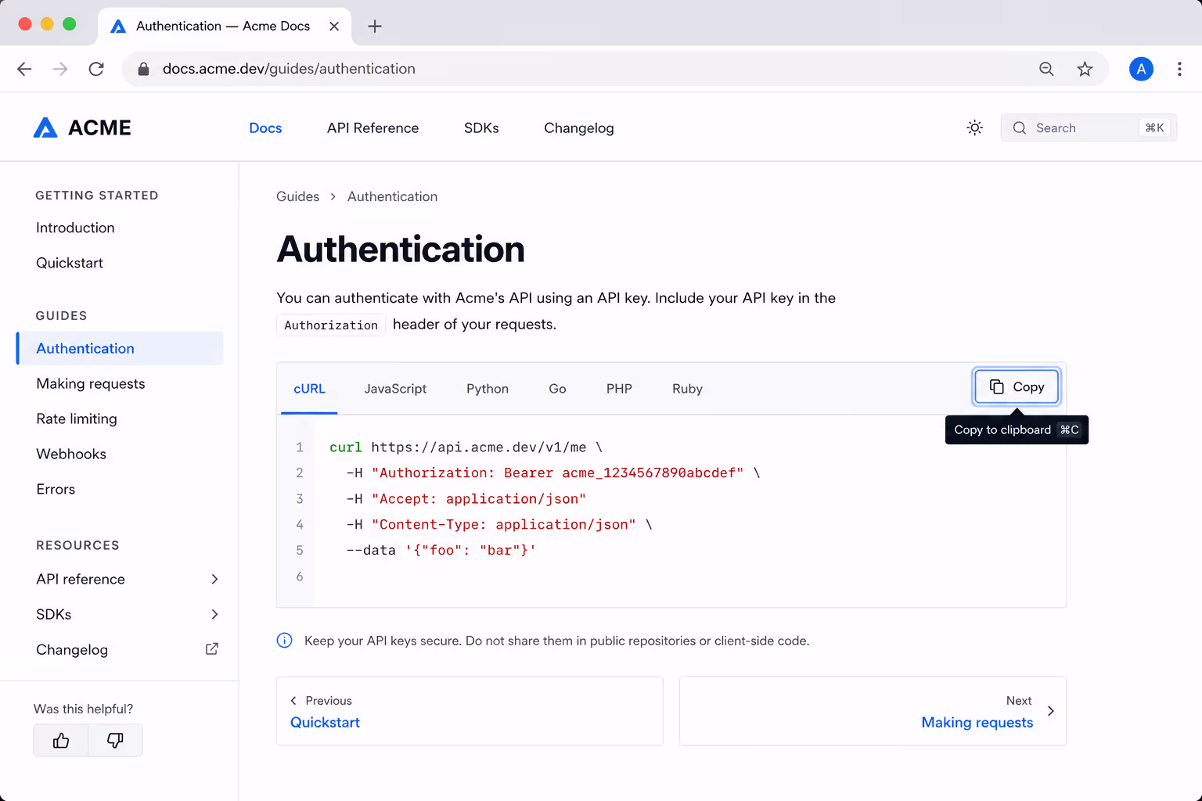The height and width of the screenshot is (801, 1202).
Task: Open Rate limiting in sidebar
Action: pyautogui.click(x=77, y=418)
